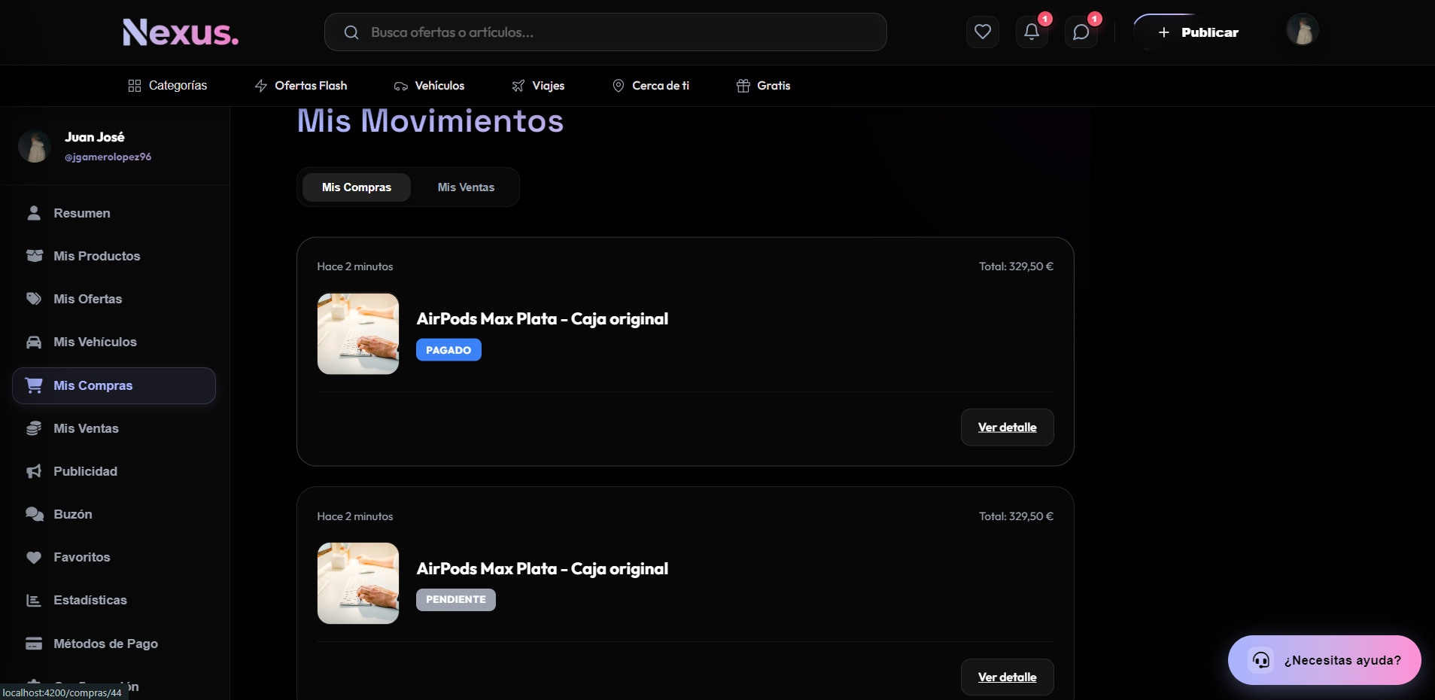This screenshot has height=700, width=1435.
Task: Click the Mis Ventas coins icon
Action: pyautogui.click(x=34, y=428)
